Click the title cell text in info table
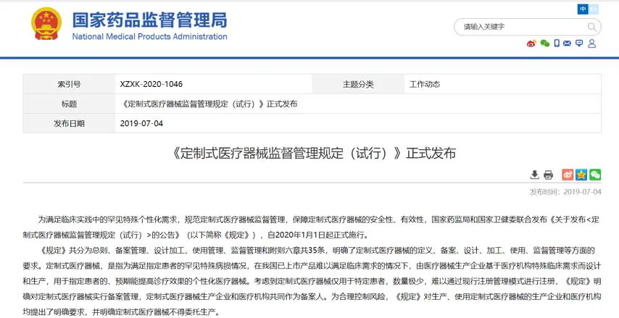The height and width of the screenshot is (318, 619). pyautogui.click(x=209, y=104)
